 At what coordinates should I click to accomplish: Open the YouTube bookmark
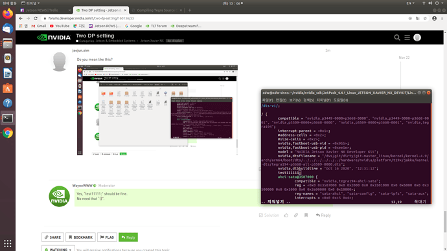(x=60, y=26)
